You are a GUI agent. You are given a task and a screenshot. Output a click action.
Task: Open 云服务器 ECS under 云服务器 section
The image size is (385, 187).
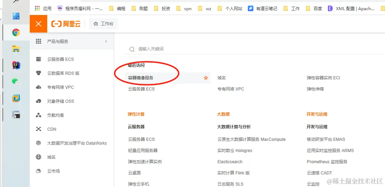(141, 139)
